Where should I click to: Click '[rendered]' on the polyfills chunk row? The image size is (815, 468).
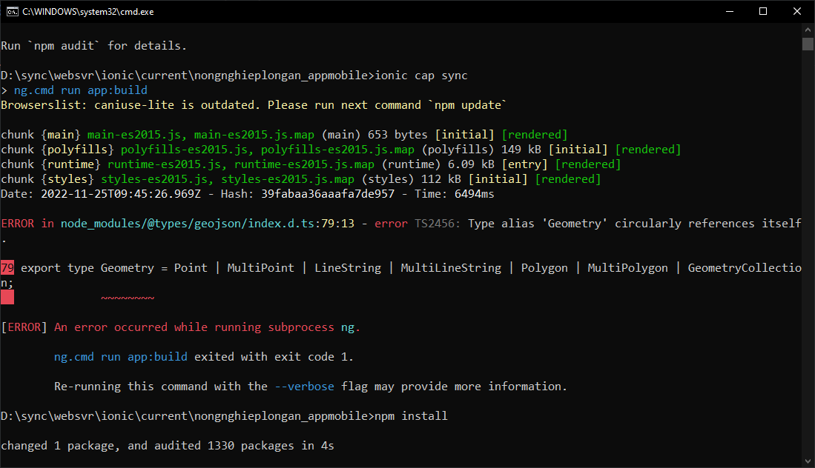click(647, 150)
